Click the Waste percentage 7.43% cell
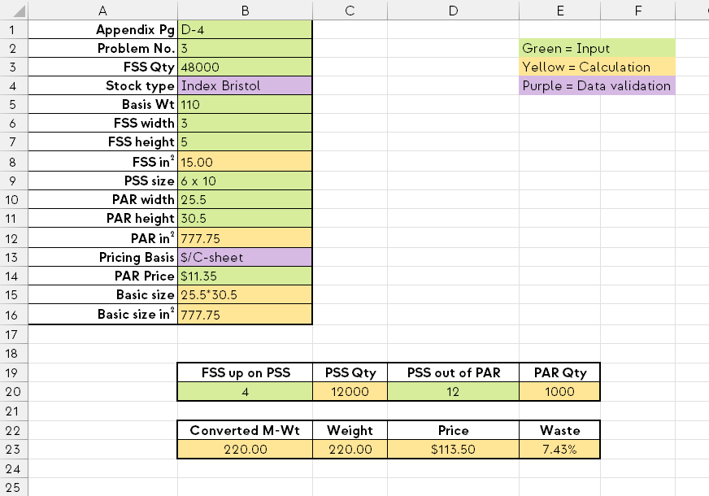 (559, 449)
